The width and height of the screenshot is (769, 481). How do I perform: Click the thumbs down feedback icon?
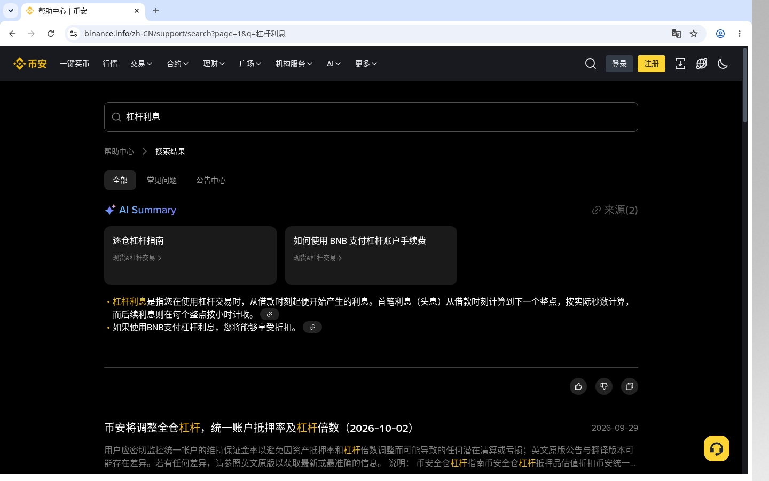[x=604, y=386]
